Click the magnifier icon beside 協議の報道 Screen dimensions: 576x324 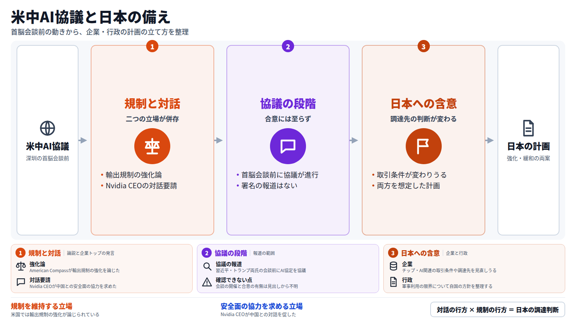[207, 266]
